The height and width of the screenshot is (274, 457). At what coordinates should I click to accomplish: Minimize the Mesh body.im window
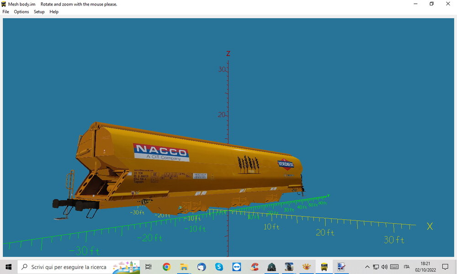(415, 4)
